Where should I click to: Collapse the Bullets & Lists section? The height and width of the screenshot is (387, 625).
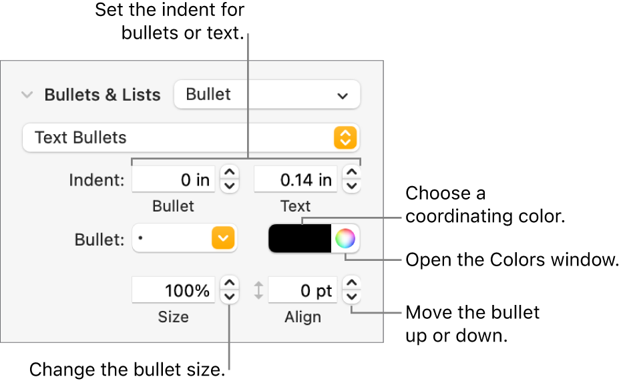27,95
